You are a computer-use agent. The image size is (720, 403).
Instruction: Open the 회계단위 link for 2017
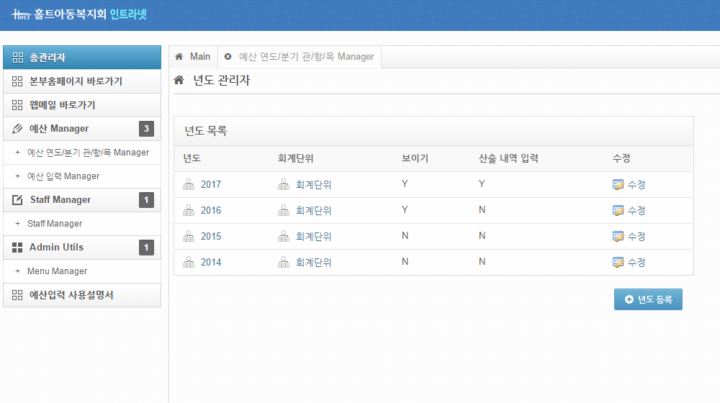pyautogui.click(x=313, y=185)
